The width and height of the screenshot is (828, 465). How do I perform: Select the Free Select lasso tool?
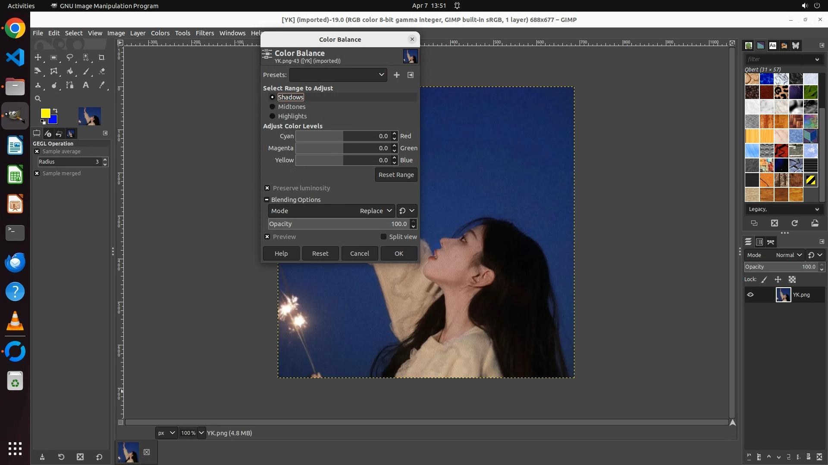pos(70,57)
